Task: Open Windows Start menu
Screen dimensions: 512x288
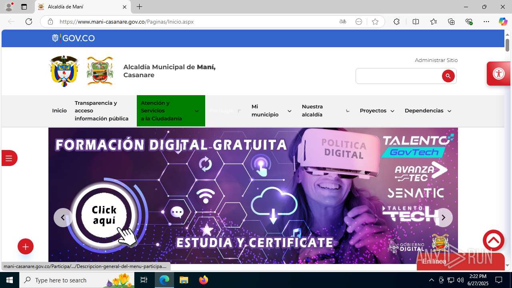Action: pos(10,280)
